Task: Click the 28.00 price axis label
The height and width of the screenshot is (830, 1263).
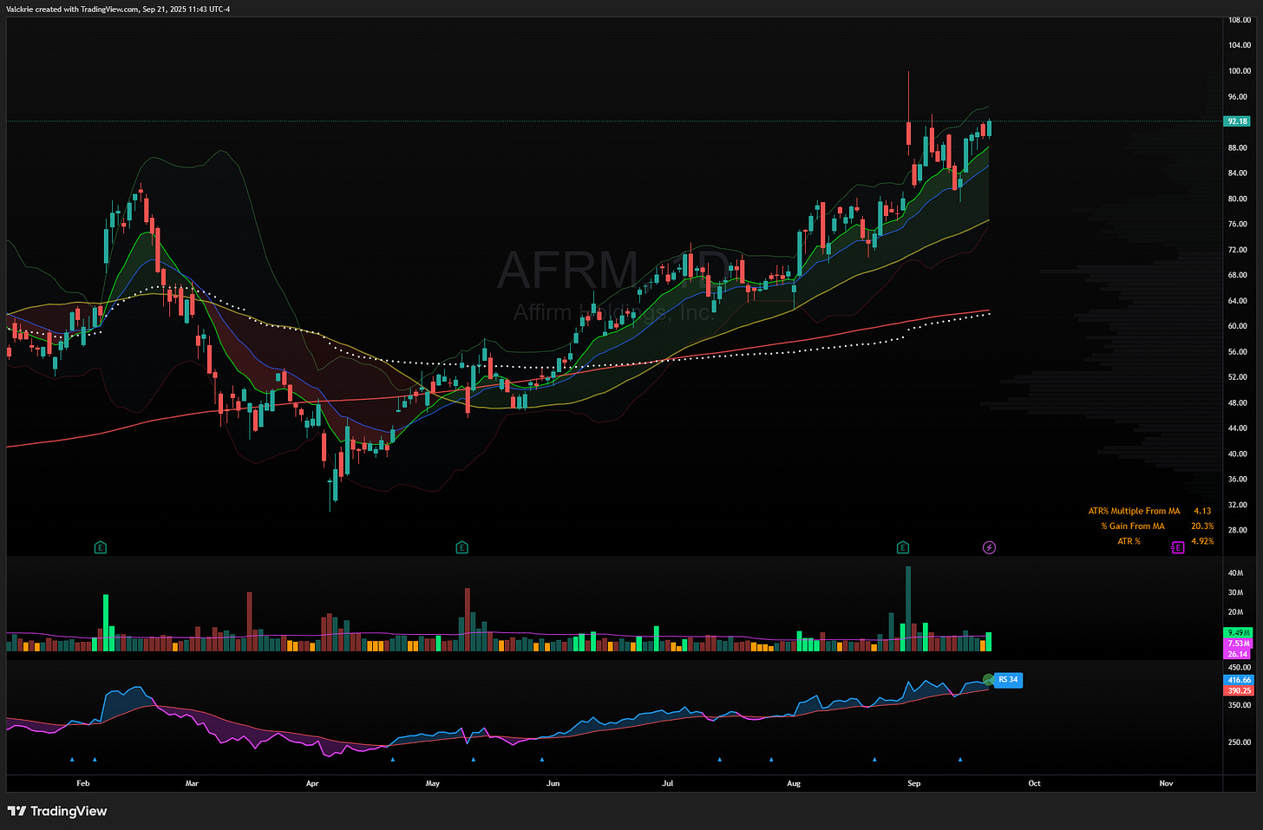Action: click(1238, 530)
